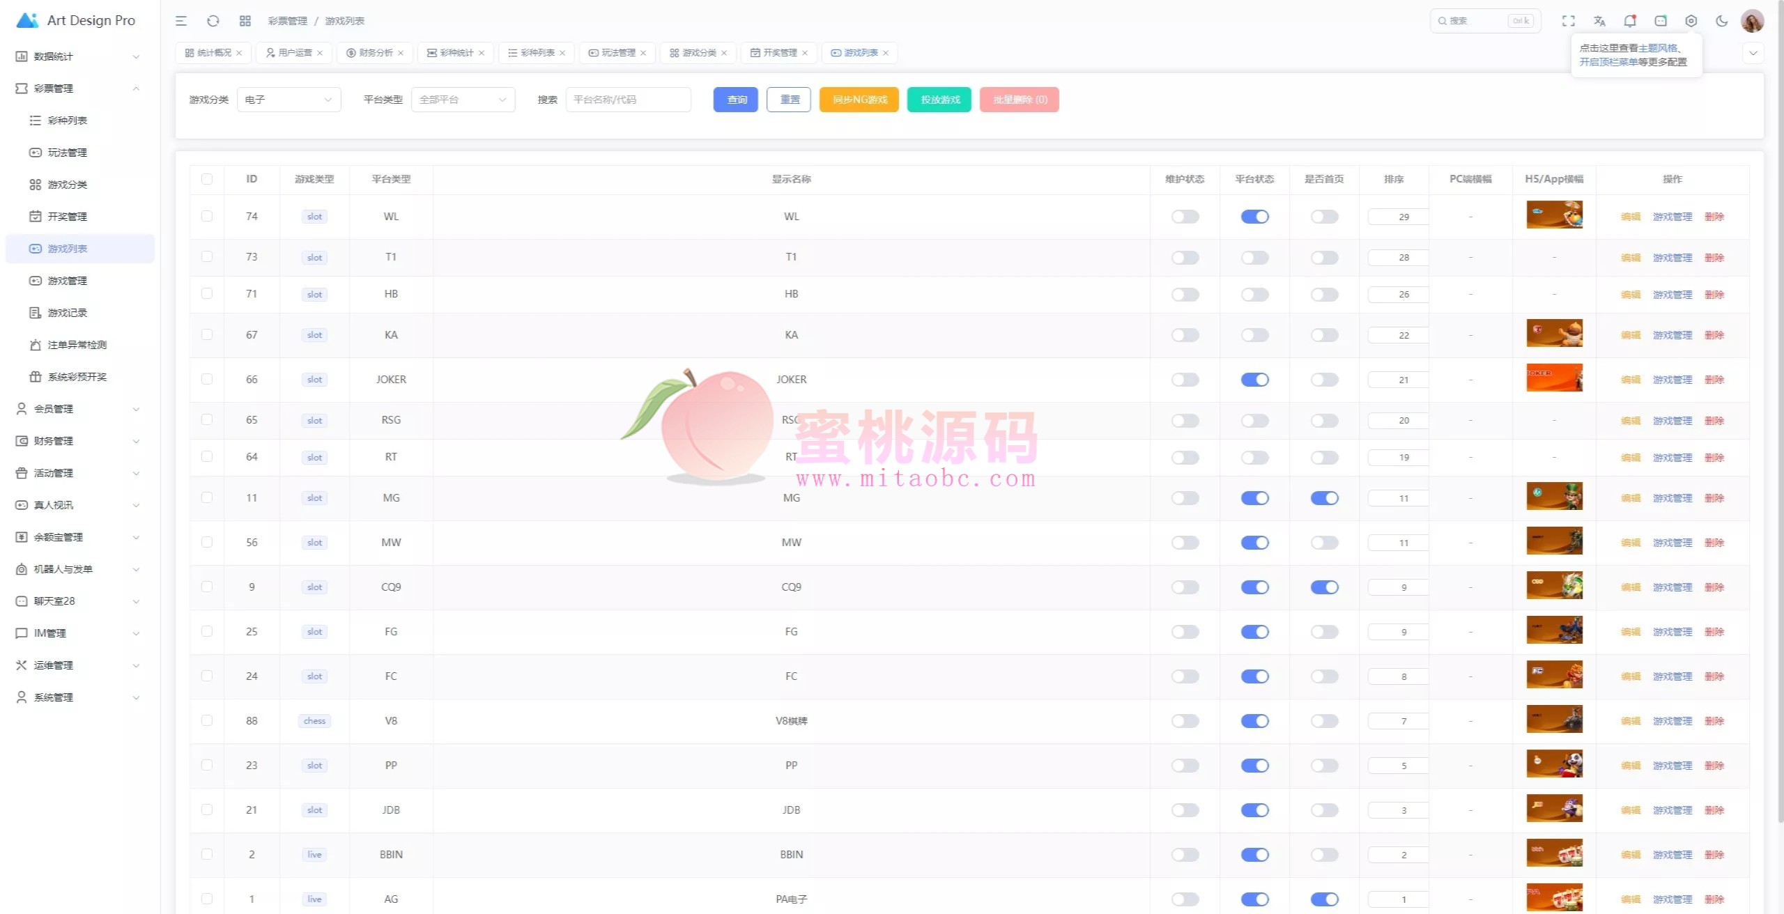
Task: Click the blue 查询 button
Action: click(735, 100)
